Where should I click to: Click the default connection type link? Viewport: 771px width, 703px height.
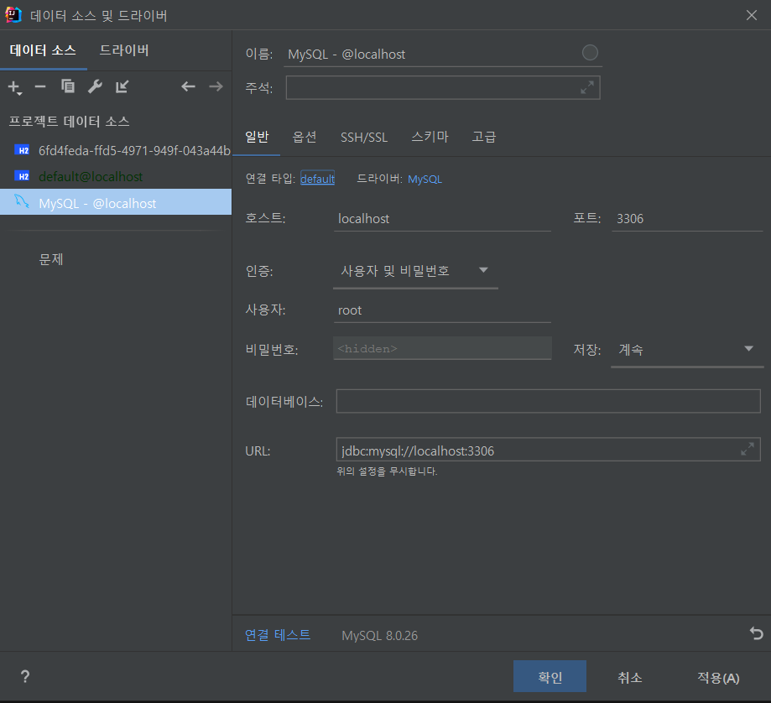click(x=317, y=179)
